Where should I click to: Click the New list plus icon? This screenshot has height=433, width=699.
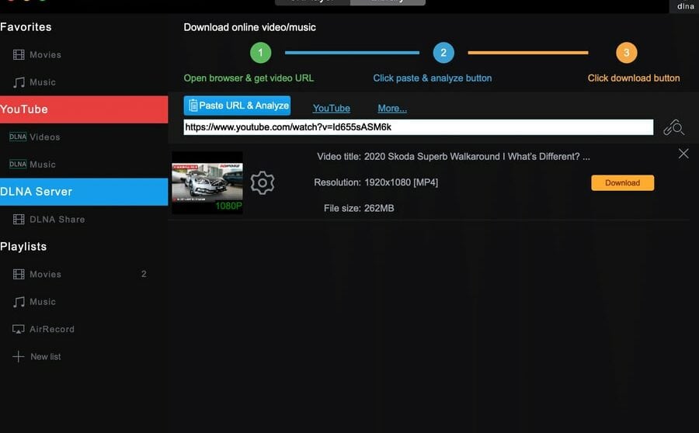(x=19, y=356)
